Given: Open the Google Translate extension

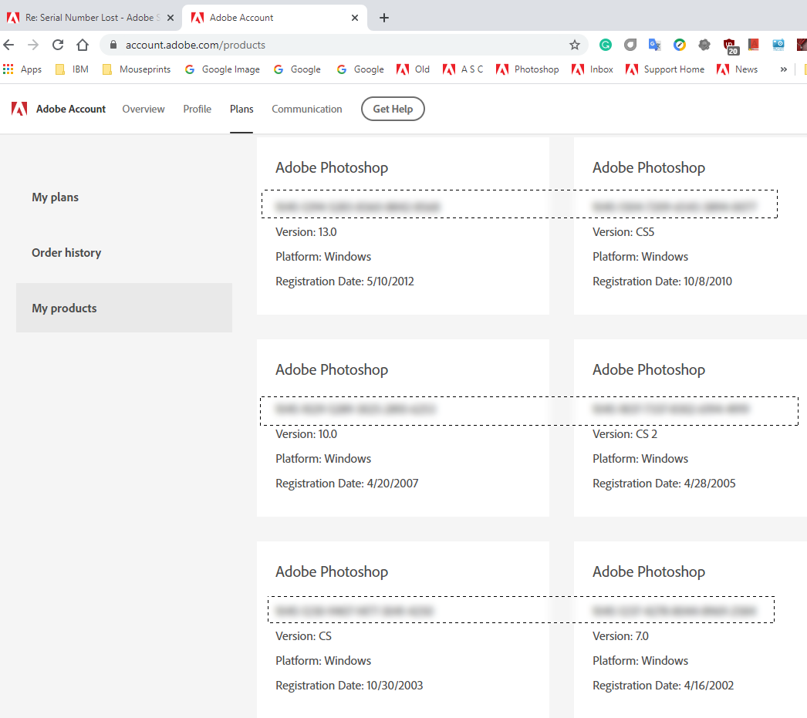Looking at the screenshot, I should 654,45.
